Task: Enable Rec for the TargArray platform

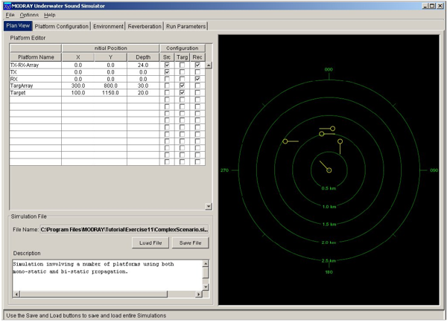Action: pos(197,86)
